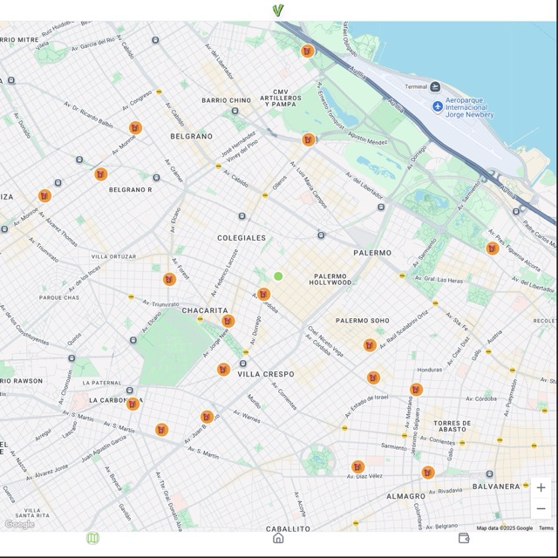Click the Aeroparque Jorge Newbery airport icon

click(x=438, y=106)
